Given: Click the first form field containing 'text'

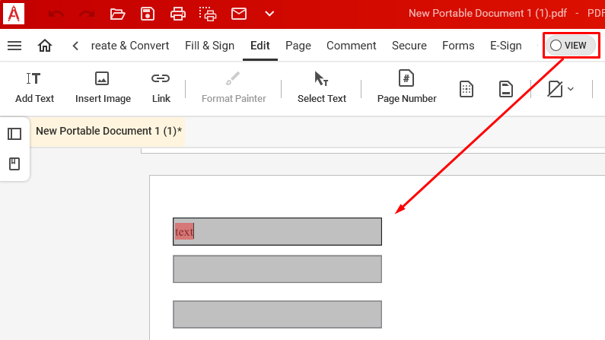Looking at the screenshot, I should 278,232.
